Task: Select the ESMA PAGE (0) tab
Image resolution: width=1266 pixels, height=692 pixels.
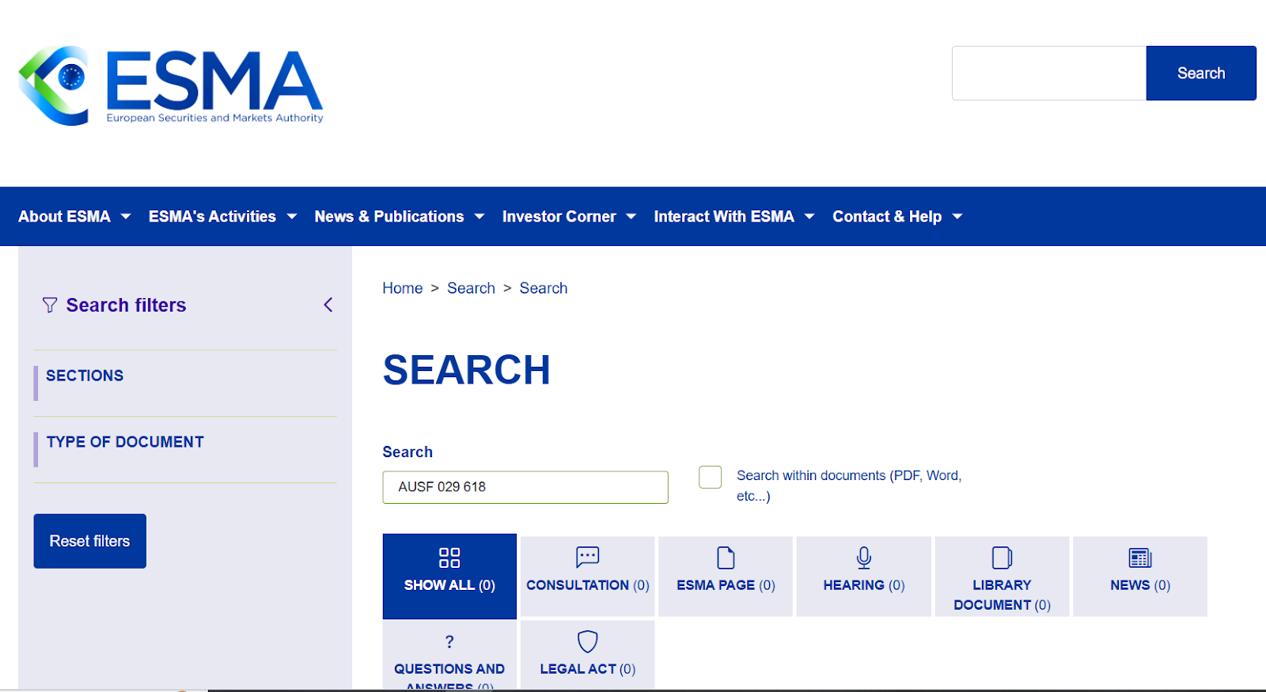Action: (726, 577)
